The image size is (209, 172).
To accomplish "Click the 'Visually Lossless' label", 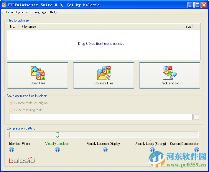I will (x=57, y=144).
